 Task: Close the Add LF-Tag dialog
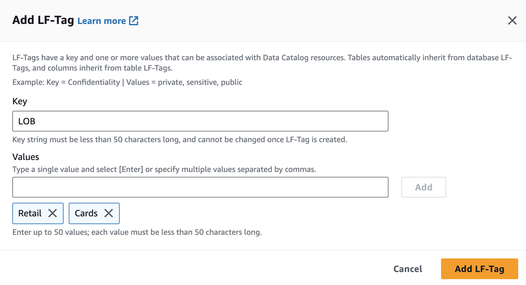click(512, 20)
